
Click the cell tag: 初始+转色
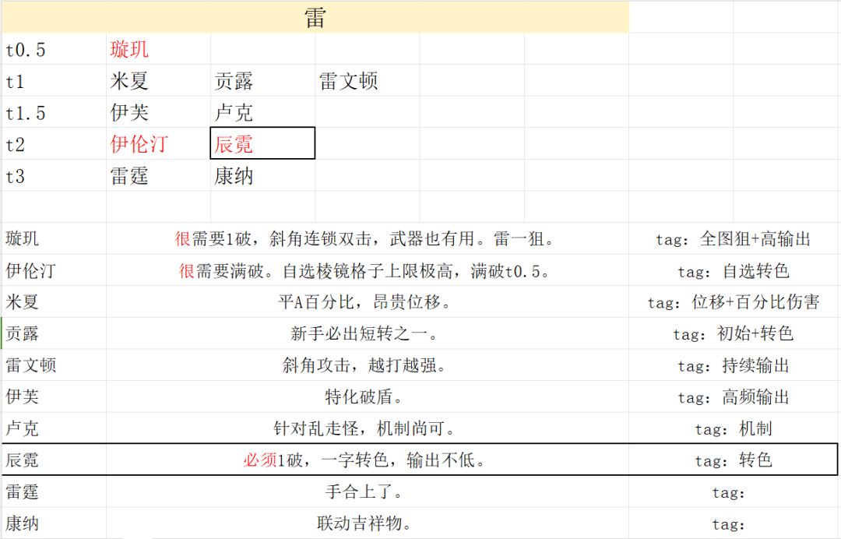pyautogui.click(x=734, y=333)
